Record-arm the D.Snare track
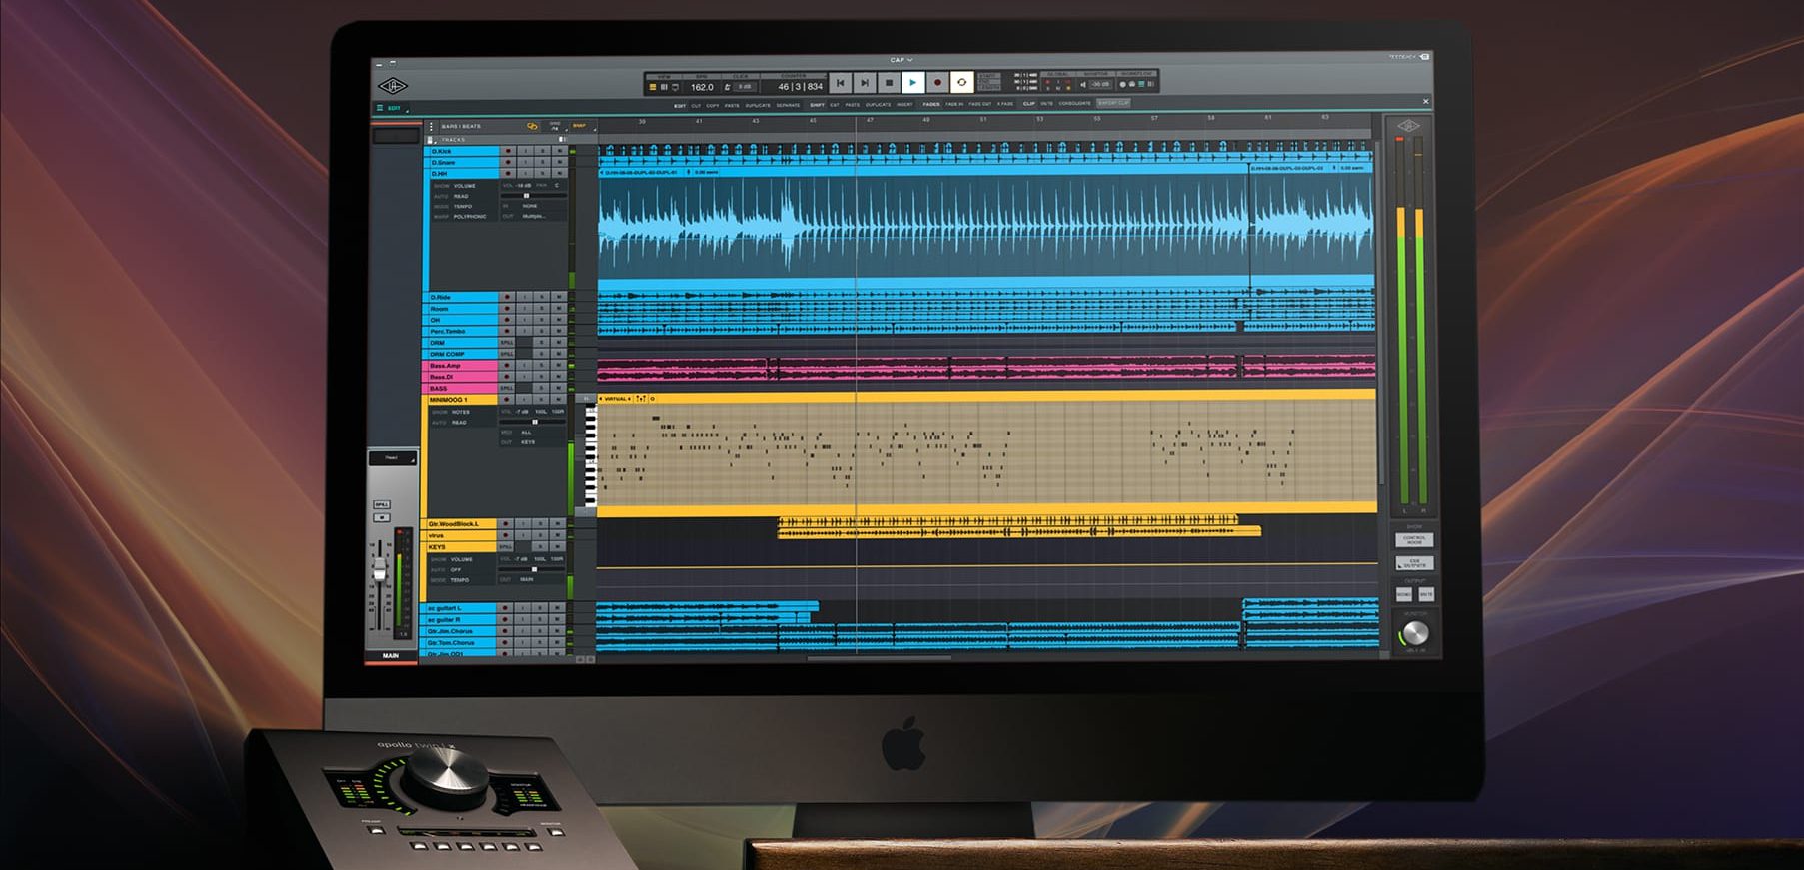1804x870 pixels. [x=508, y=162]
